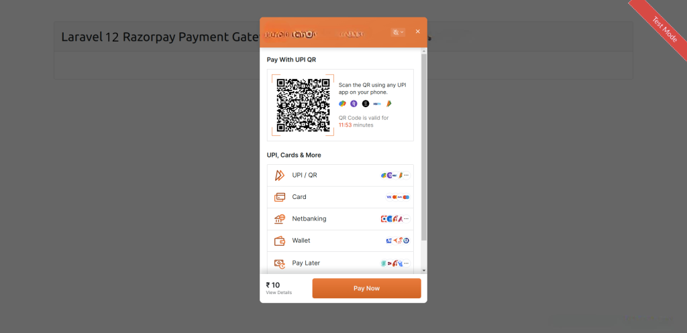Expand more apps in the UPI / QR row
Screen dimensions: 687x333
pos(406,176)
